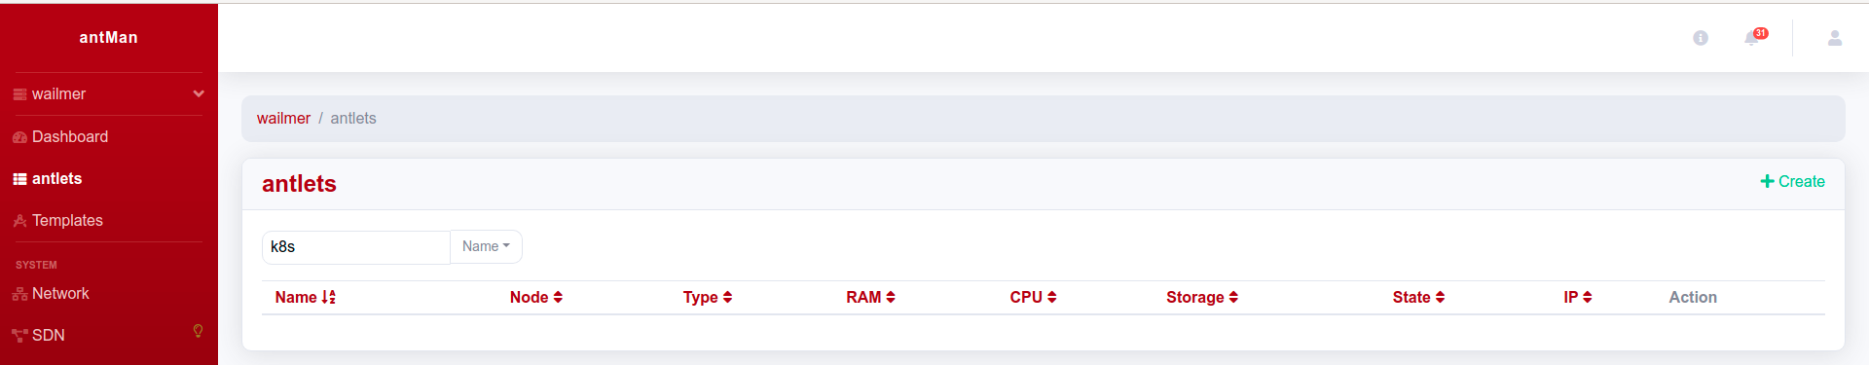
Task: Click the Network icon in sidebar
Action: tap(19, 294)
